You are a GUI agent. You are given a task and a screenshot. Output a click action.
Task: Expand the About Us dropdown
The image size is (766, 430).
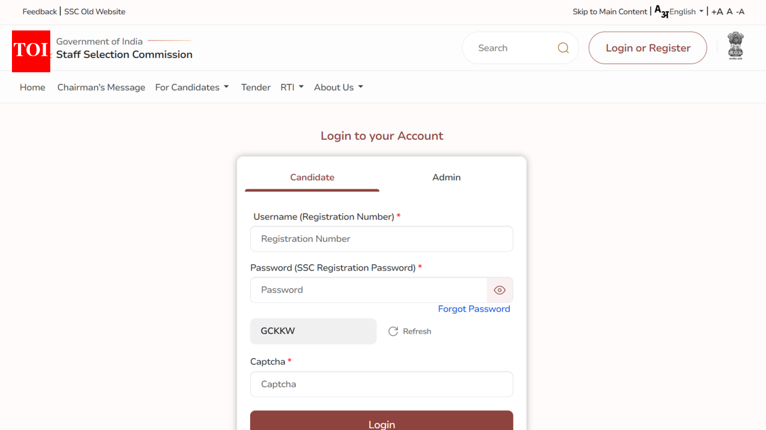tap(339, 87)
